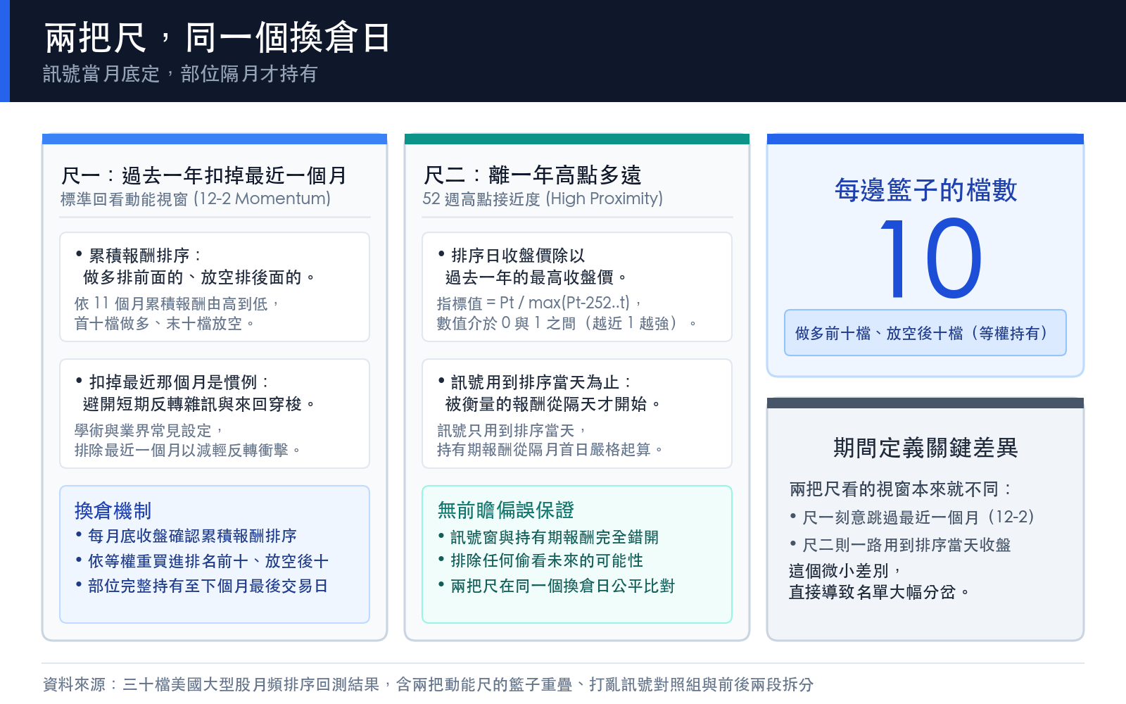Click the box heading "換倉機制"
The height and width of the screenshot is (704, 1126).
click(x=113, y=510)
